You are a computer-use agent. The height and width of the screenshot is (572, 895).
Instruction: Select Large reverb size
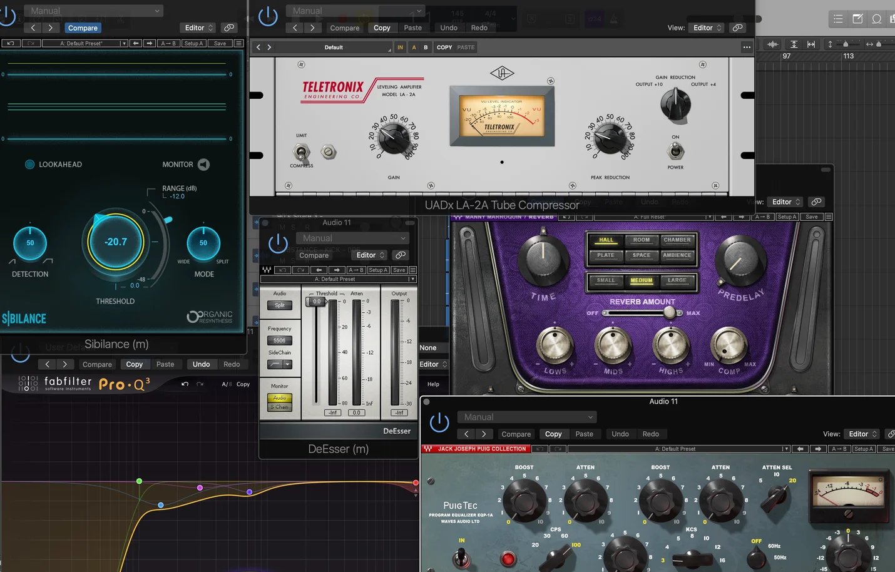click(x=677, y=280)
